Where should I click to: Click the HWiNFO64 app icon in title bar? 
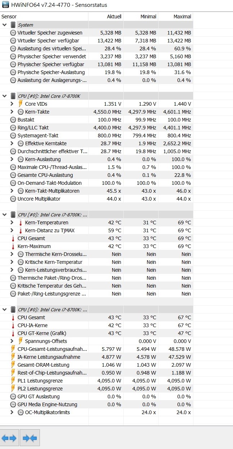coord(5,5)
